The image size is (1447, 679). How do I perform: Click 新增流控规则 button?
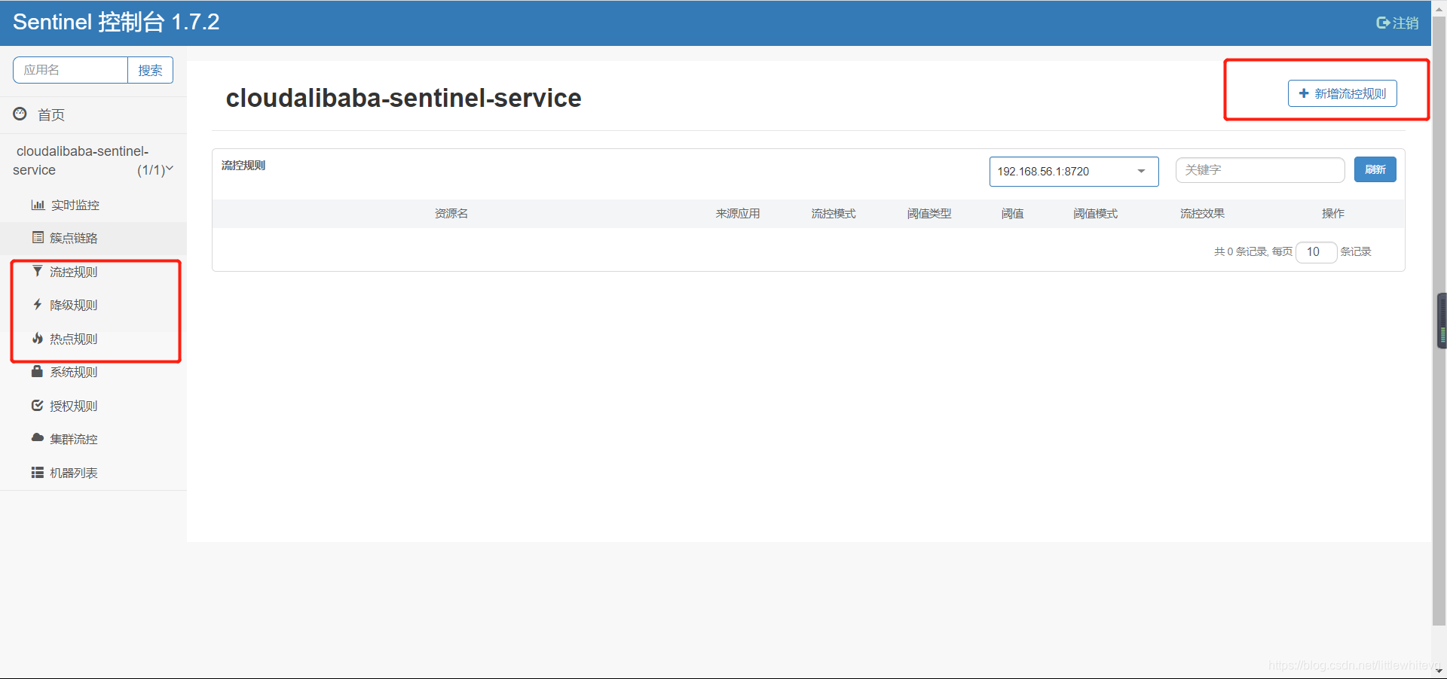pos(1342,93)
